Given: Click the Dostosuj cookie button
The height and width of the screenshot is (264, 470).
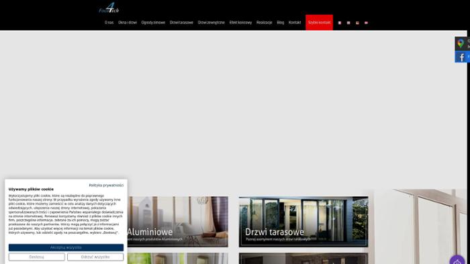Looking at the screenshot, I should pos(36,257).
